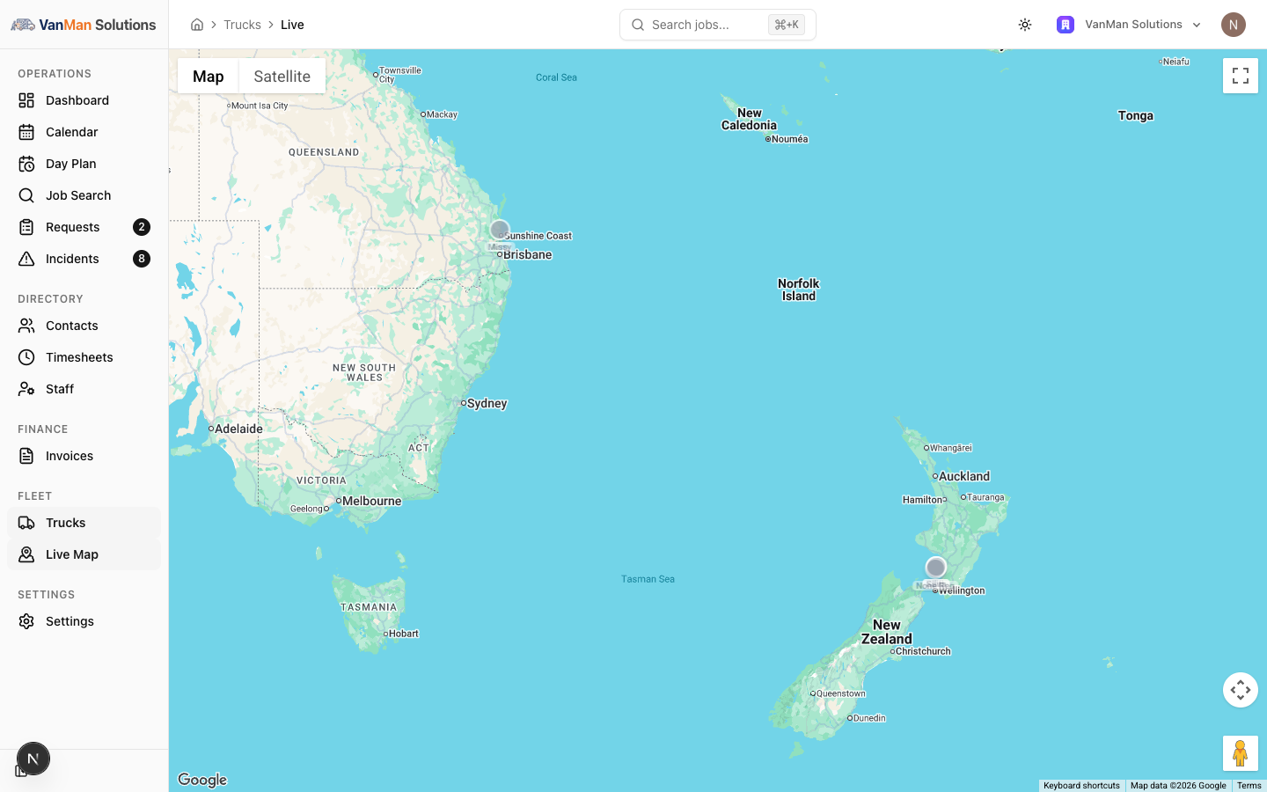Click the truck marker near Brisbane
The image size is (1267, 792).
tap(500, 231)
